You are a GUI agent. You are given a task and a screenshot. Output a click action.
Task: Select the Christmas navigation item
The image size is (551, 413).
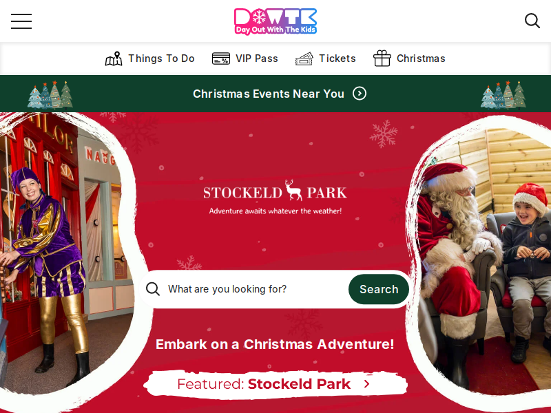click(409, 59)
